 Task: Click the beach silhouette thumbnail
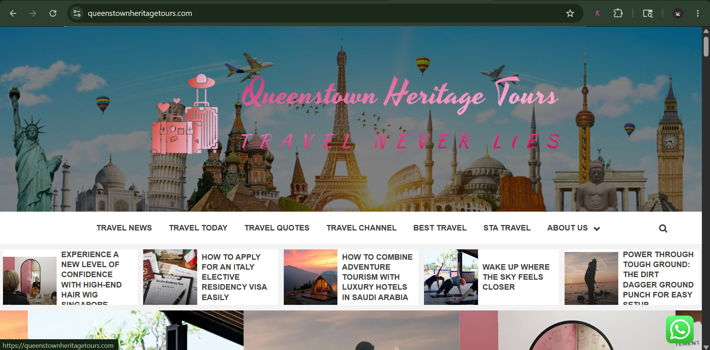coord(591,278)
